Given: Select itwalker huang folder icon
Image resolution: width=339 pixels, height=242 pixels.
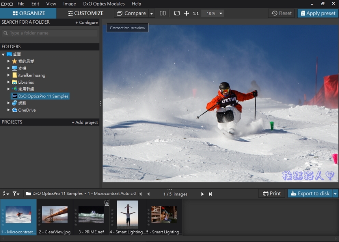Looking at the screenshot, I should click(x=15, y=75).
